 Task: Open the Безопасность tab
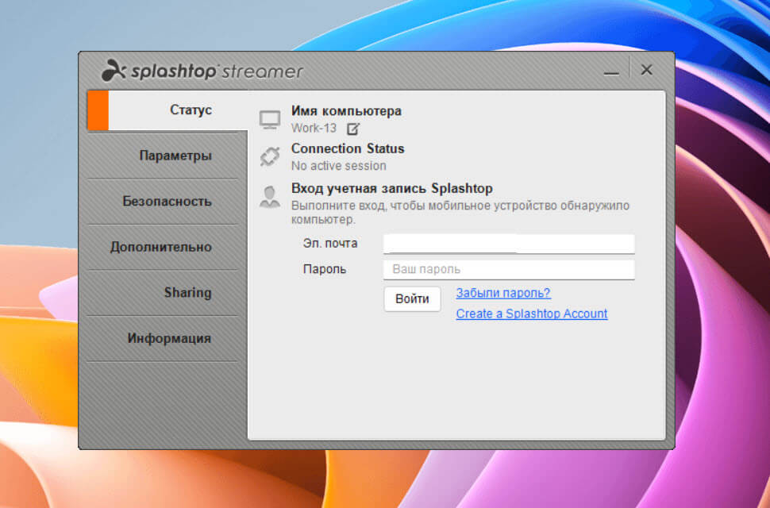(x=163, y=202)
